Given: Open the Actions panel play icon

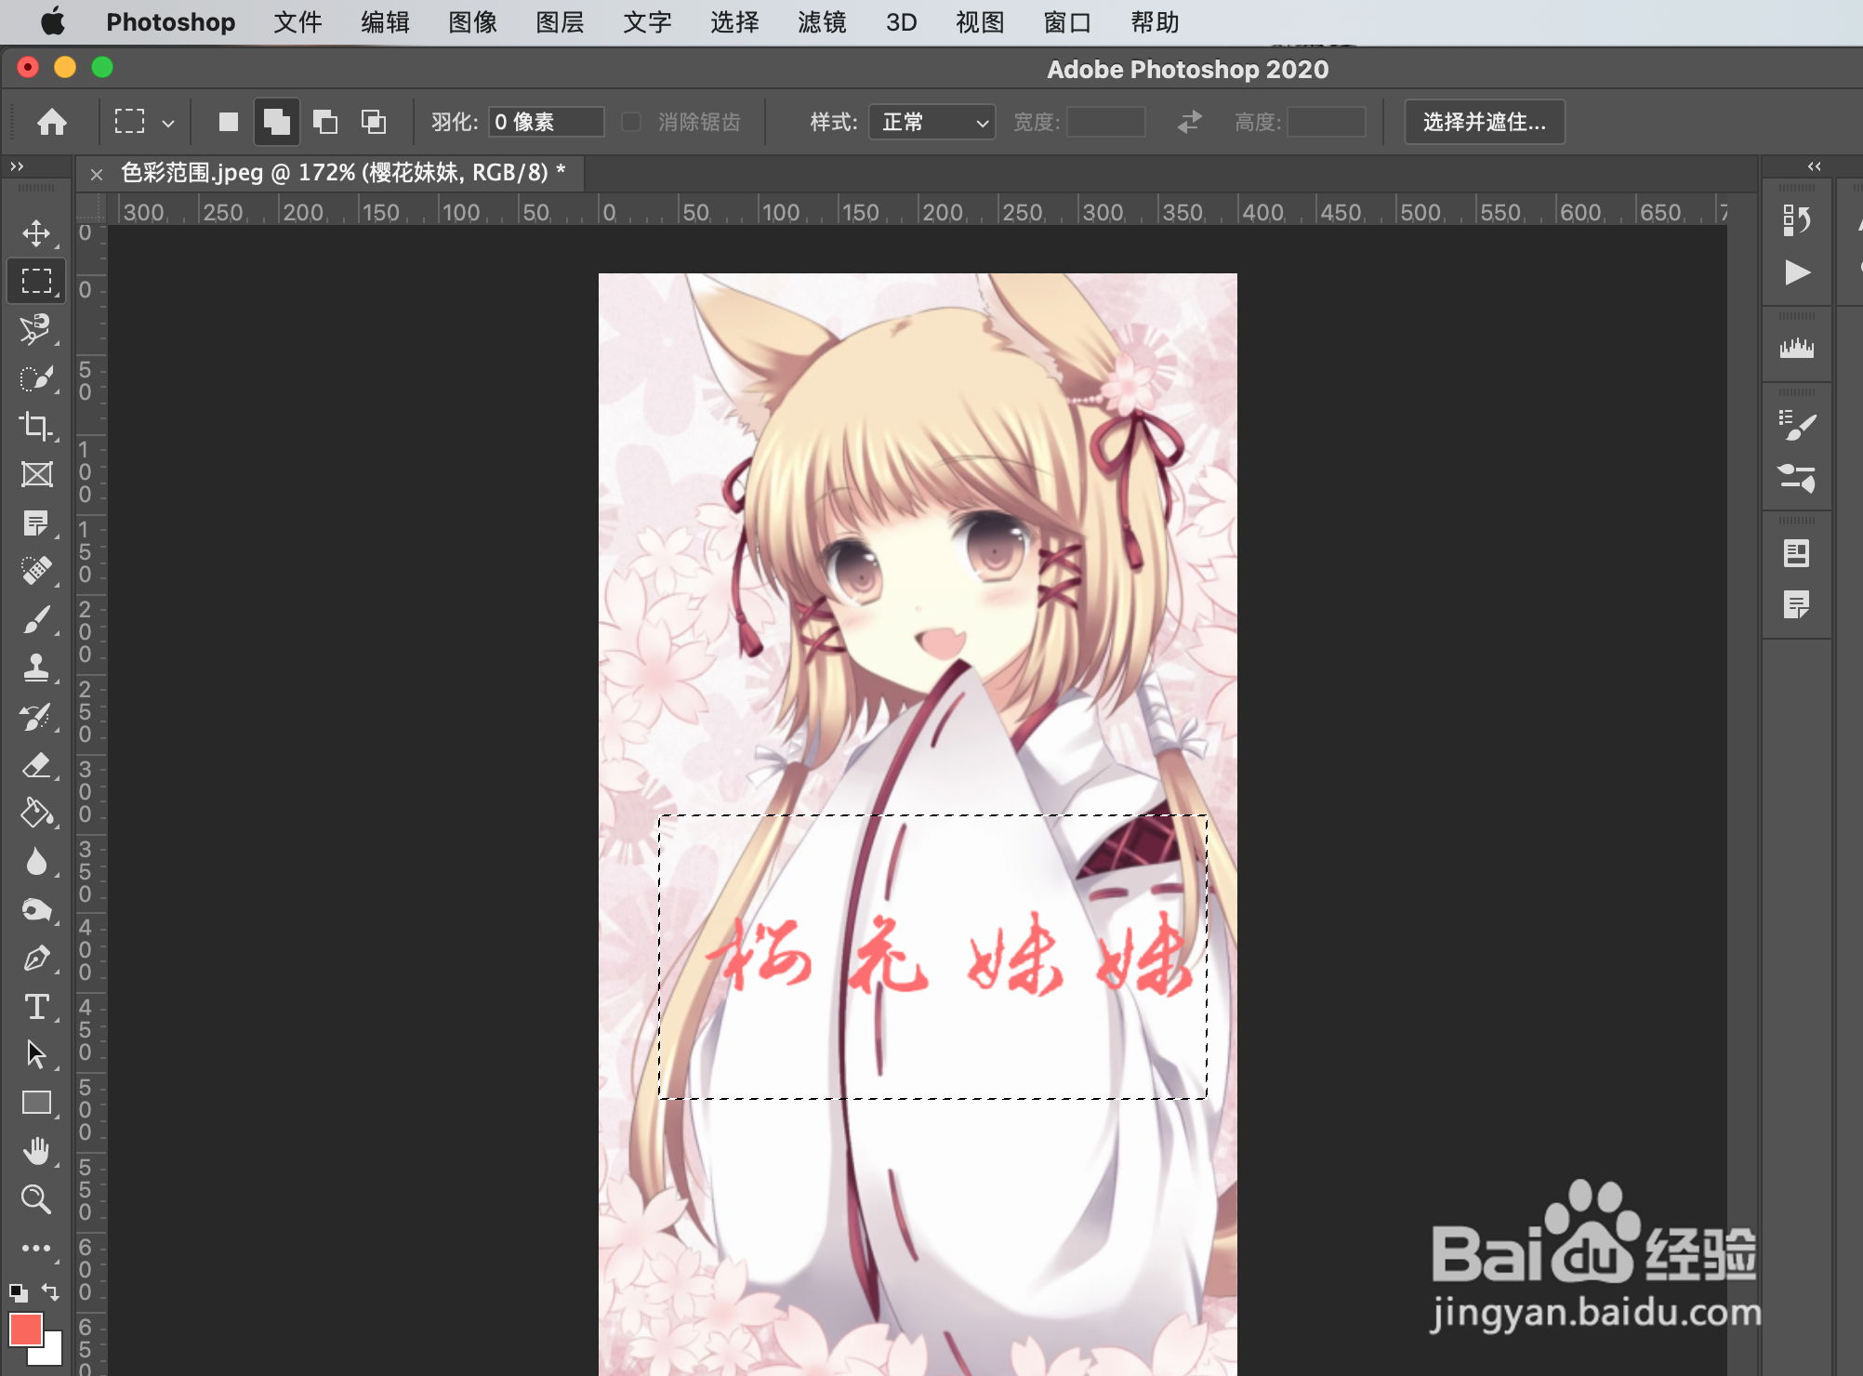Looking at the screenshot, I should click(1796, 272).
